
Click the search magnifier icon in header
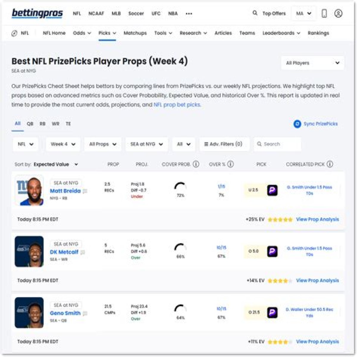255,13
